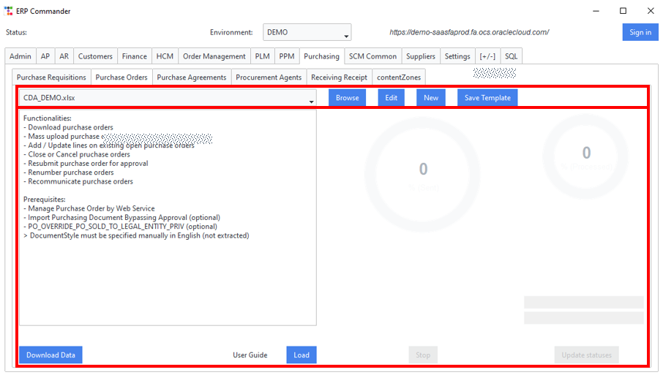Click Save Template
Viewport: 663px width, 375px height.
pyautogui.click(x=487, y=97)
